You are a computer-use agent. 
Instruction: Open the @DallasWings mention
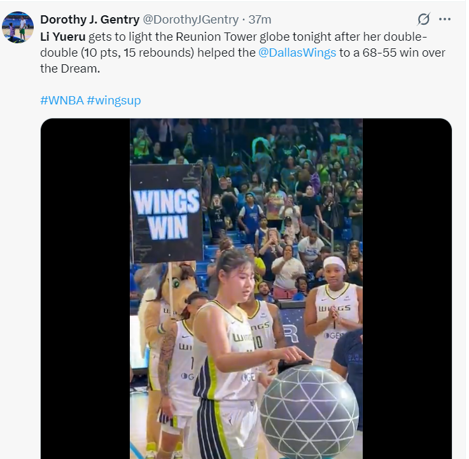click(x=297, y=53)
